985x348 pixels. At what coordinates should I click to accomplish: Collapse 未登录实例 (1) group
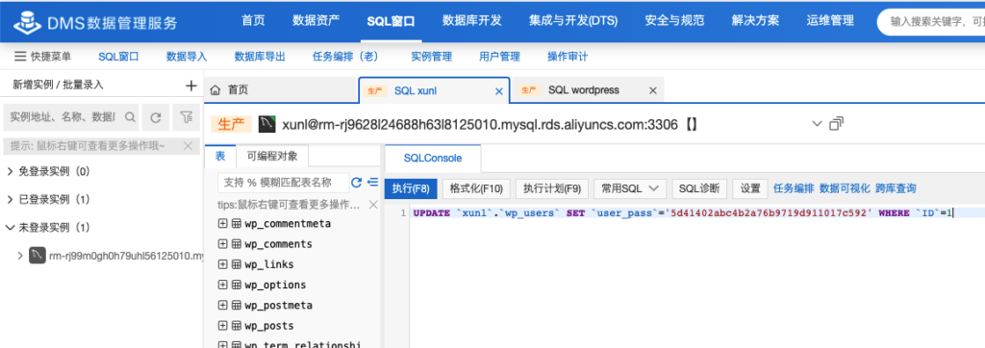tap(10, 228)
